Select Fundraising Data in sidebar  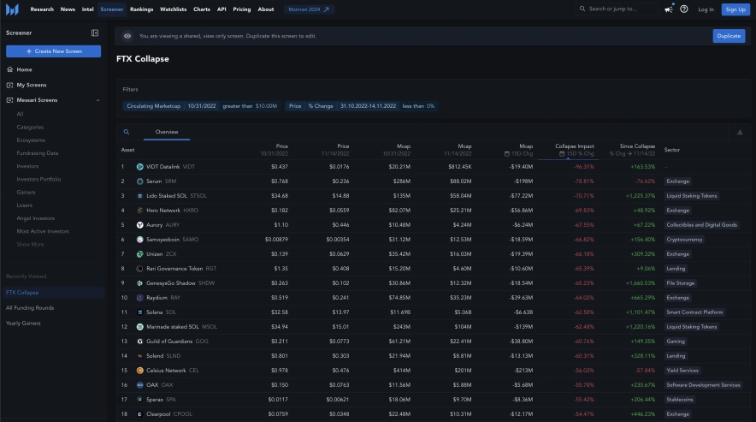[x=38, y=153]
